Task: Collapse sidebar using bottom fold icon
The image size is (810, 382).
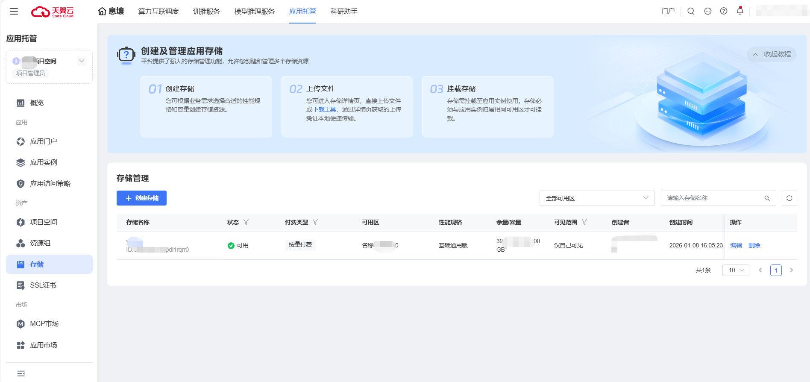Action: 21,373
